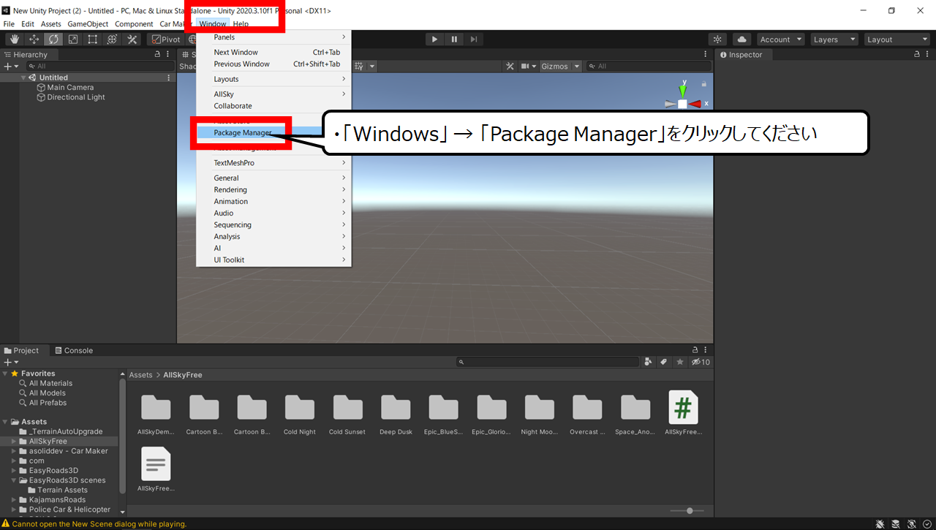Search by Type icon in Project

pyautogui.click(x=649, y=362)
